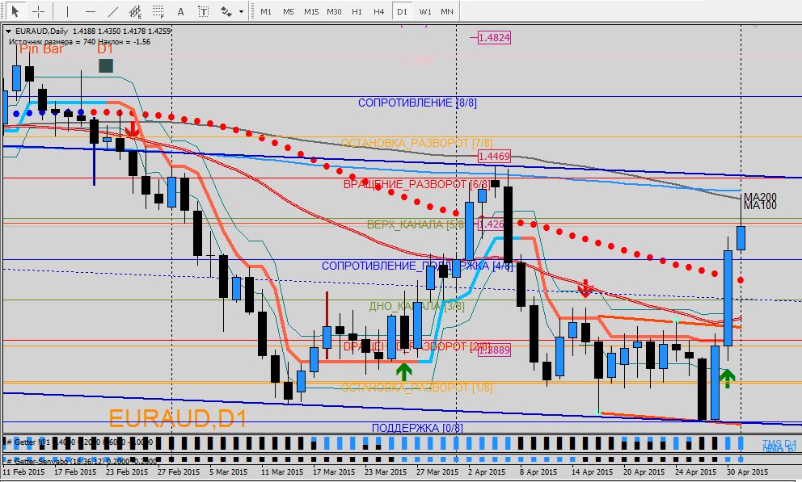The image size is (802, 482).
Task: Click the ВЕРХ_КАНАЛА [5/8] level label
Action: 416,224
